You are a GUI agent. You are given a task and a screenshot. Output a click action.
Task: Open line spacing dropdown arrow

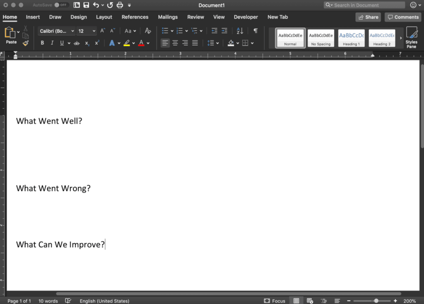[x=217, y=43]
